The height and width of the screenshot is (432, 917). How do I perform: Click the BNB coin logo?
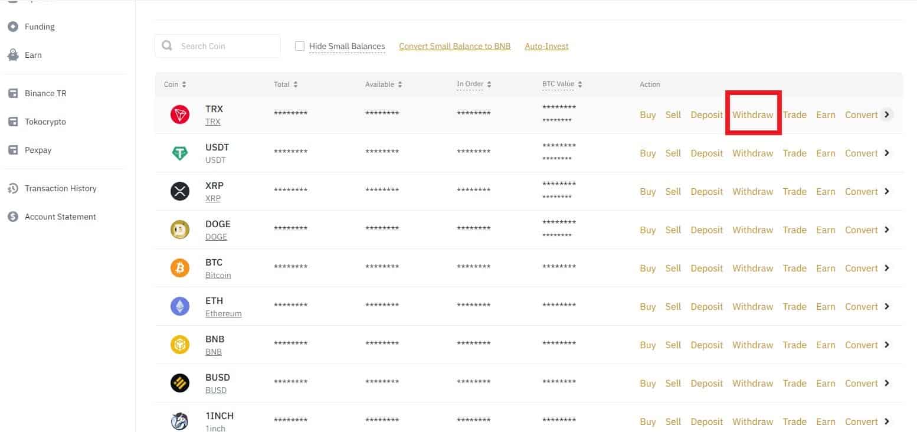coord(180,345)
